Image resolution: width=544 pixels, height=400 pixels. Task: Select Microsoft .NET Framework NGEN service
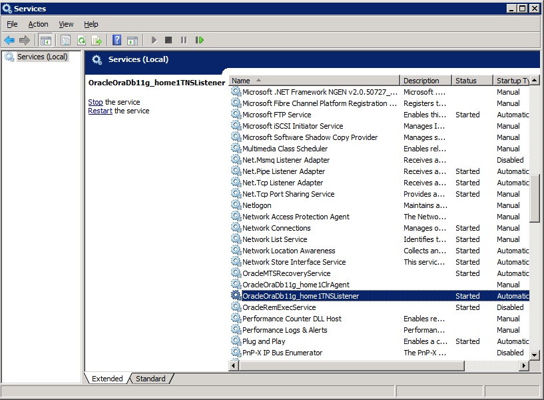click(x=380, y=92)
